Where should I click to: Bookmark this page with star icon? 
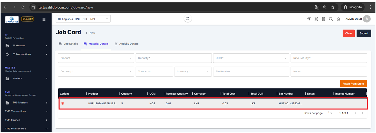coord(333,7)
